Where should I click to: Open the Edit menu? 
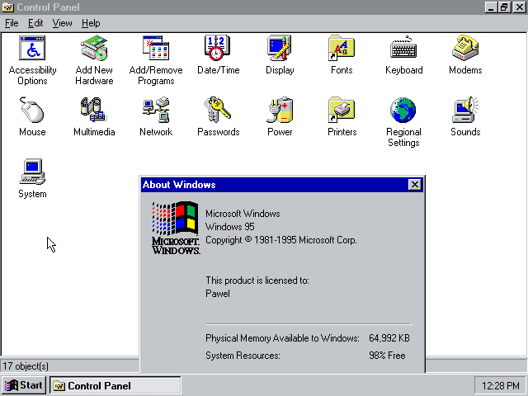tap(35, 23)
